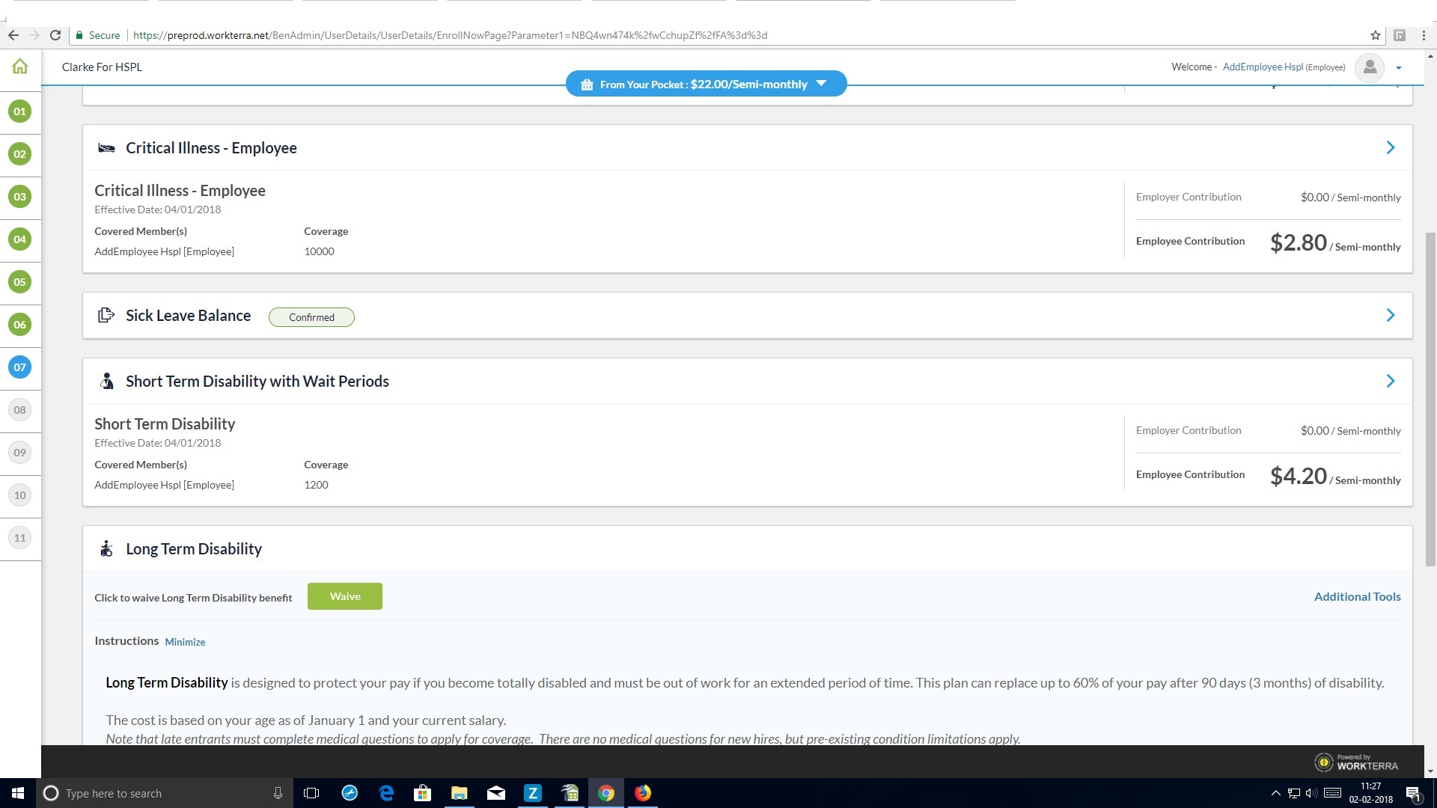The height and width of the screenshot is (808, 1437).
Task: Expand the From Your Pocket cost dropdown
Action: point(821,84)
